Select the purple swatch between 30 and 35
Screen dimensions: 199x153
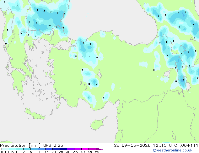click(x=70, y=149)
